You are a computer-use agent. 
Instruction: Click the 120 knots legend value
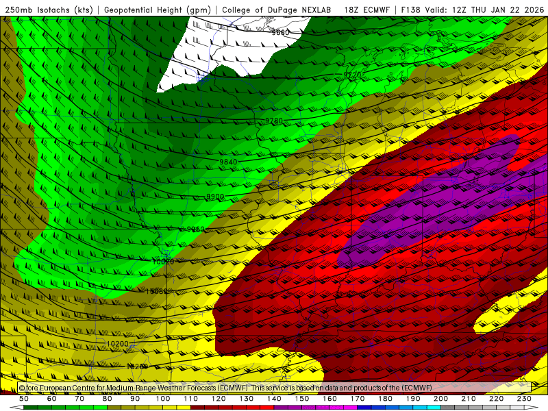(219, 399)
